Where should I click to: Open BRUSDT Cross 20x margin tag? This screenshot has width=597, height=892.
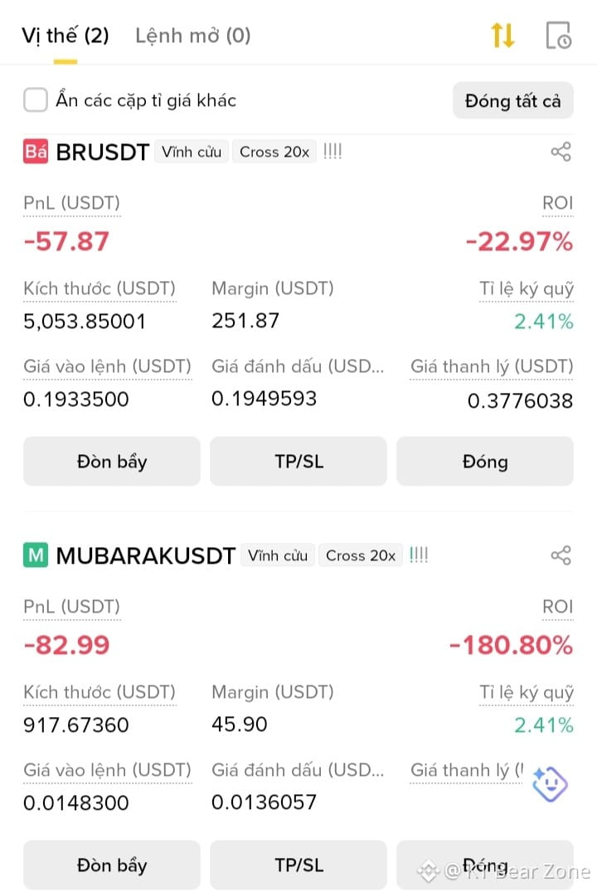pos(274,152)
